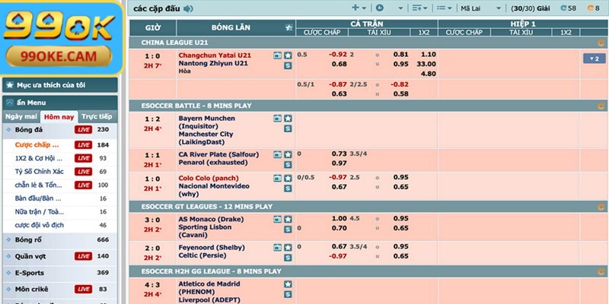Refresh the ESOCCER GT LEAGUES section
The image size is (609, 304).
point(601,207)
